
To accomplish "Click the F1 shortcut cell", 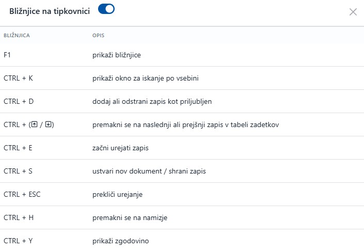I will [x=7, y=55].
